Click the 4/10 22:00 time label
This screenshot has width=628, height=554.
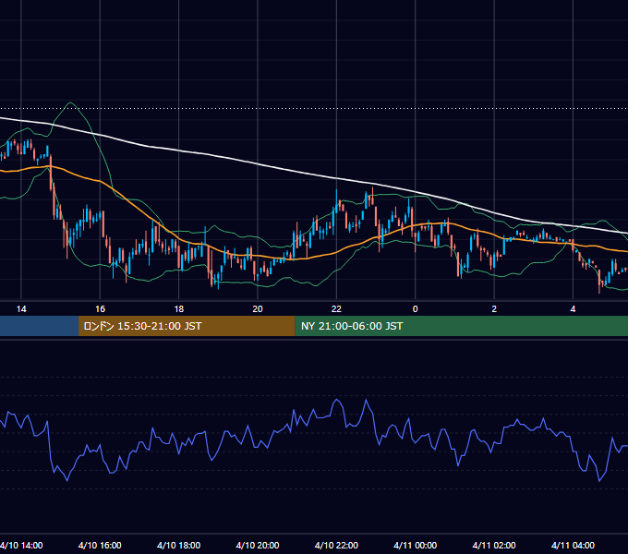click(x=336, y=545)
